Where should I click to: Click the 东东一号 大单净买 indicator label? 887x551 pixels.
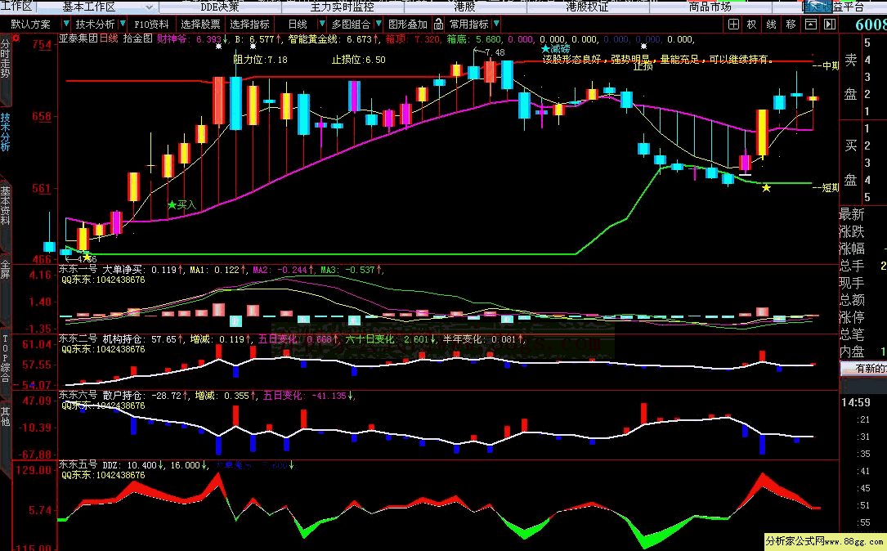coord(101,269)
